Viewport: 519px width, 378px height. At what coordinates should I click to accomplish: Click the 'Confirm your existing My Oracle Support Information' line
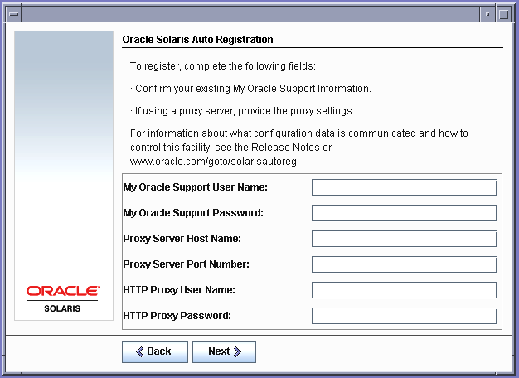click(x=250, y=89)
